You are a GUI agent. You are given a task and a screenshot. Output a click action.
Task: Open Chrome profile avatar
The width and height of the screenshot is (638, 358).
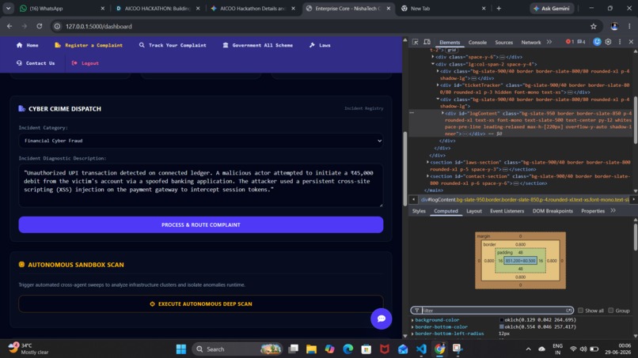(614, 26)
